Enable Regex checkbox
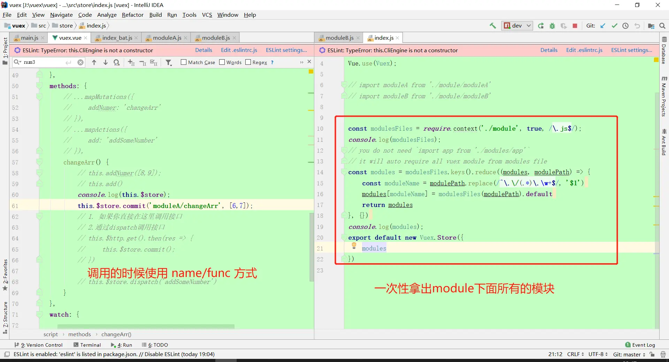This screenshot has height=362, width=669. (248, 62)
